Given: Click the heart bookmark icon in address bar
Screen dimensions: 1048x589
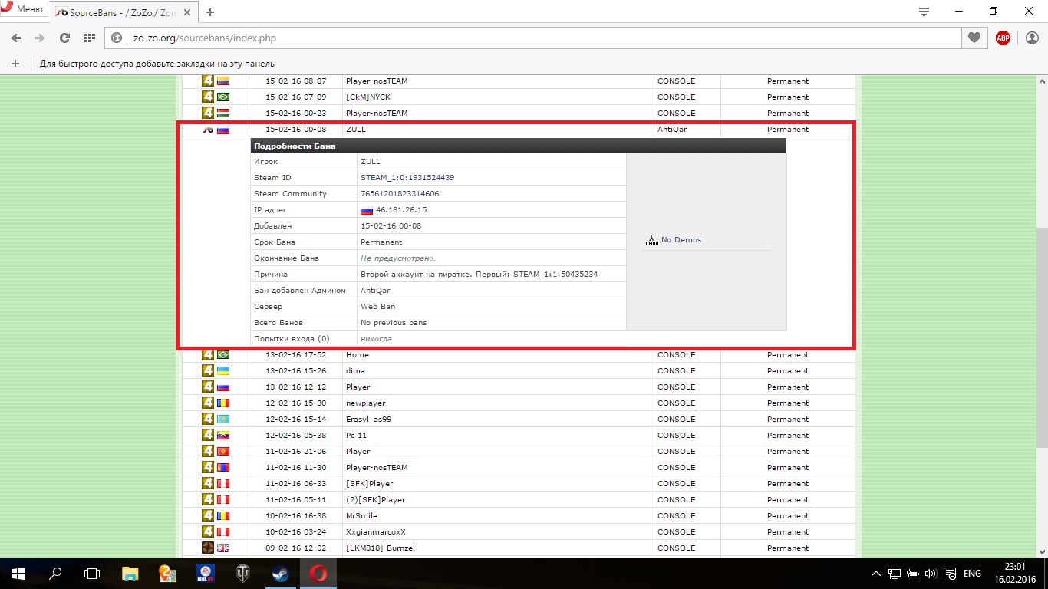Looking at the screenshot, I should tap(974, 38).
